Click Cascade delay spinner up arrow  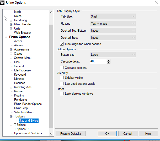(x=109, y=60)
